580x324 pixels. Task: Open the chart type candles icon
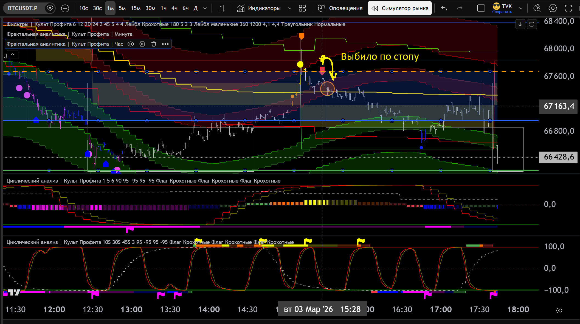221,8
